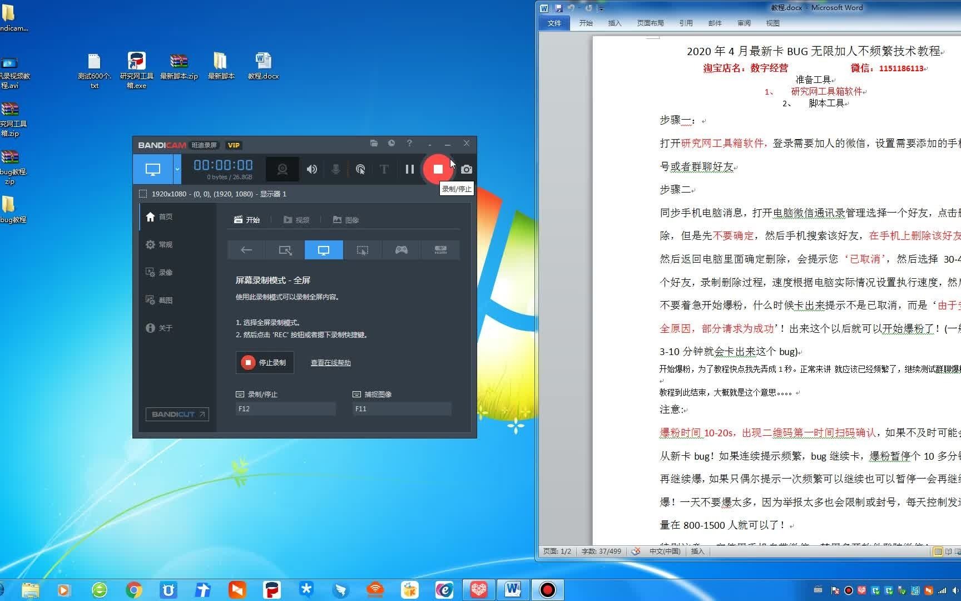Click the 页面: 1/2 status in Word
This screenshot has width=961, height=601.
point(557,551)
